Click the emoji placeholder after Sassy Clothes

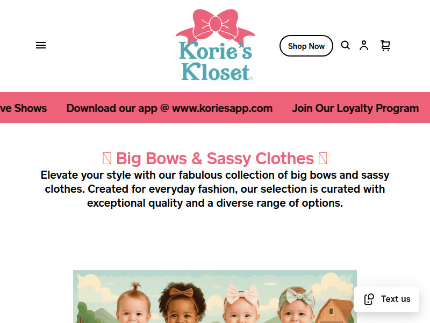[323, 158]
